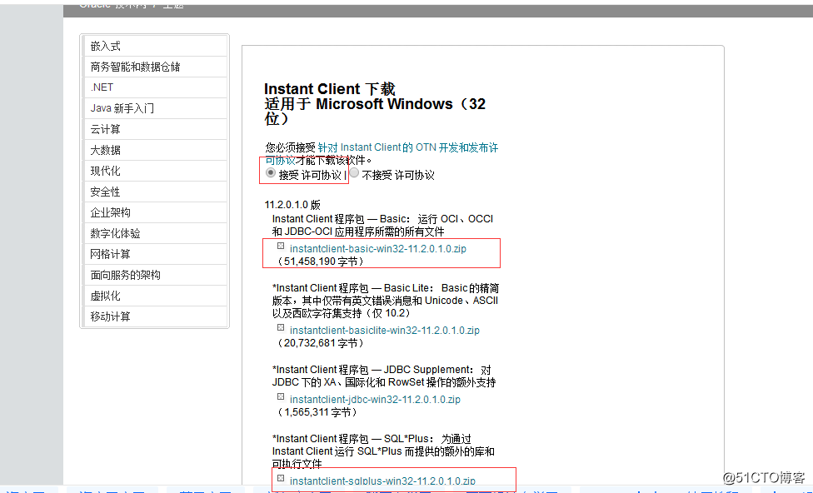Open Java 新手入门 in the sidebar
The width and height of the screenshot is (813, 493).
point(154,107)
